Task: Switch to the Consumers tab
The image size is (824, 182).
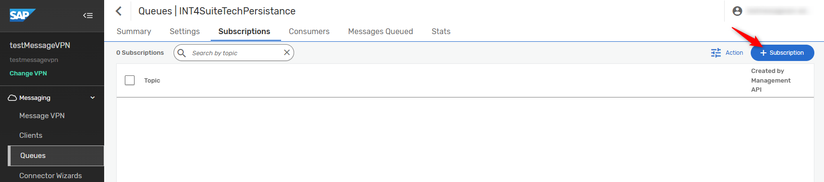Action: [309, 31]
